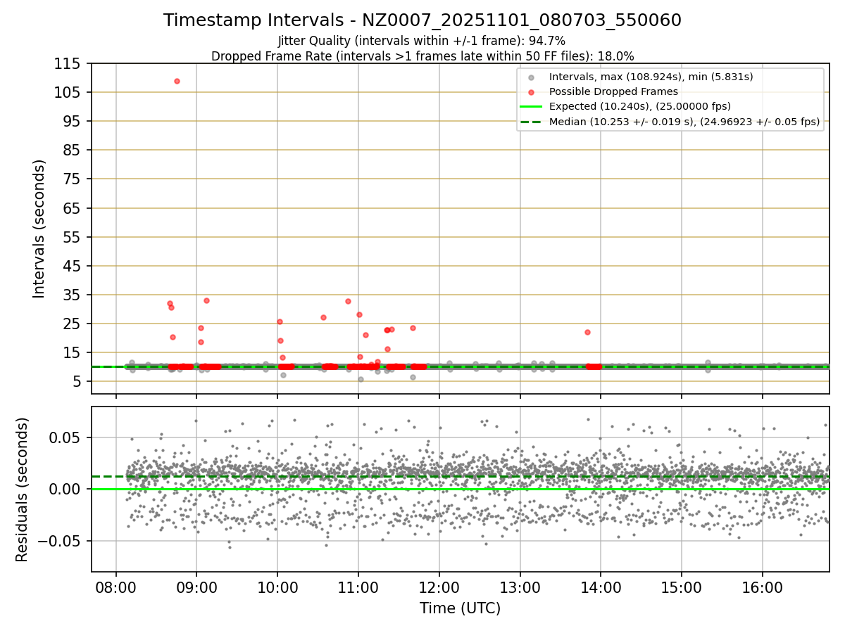Click the x-axis tick label "10:00"
This screenshot has width=845, height=633.
(x=277, y=587)
